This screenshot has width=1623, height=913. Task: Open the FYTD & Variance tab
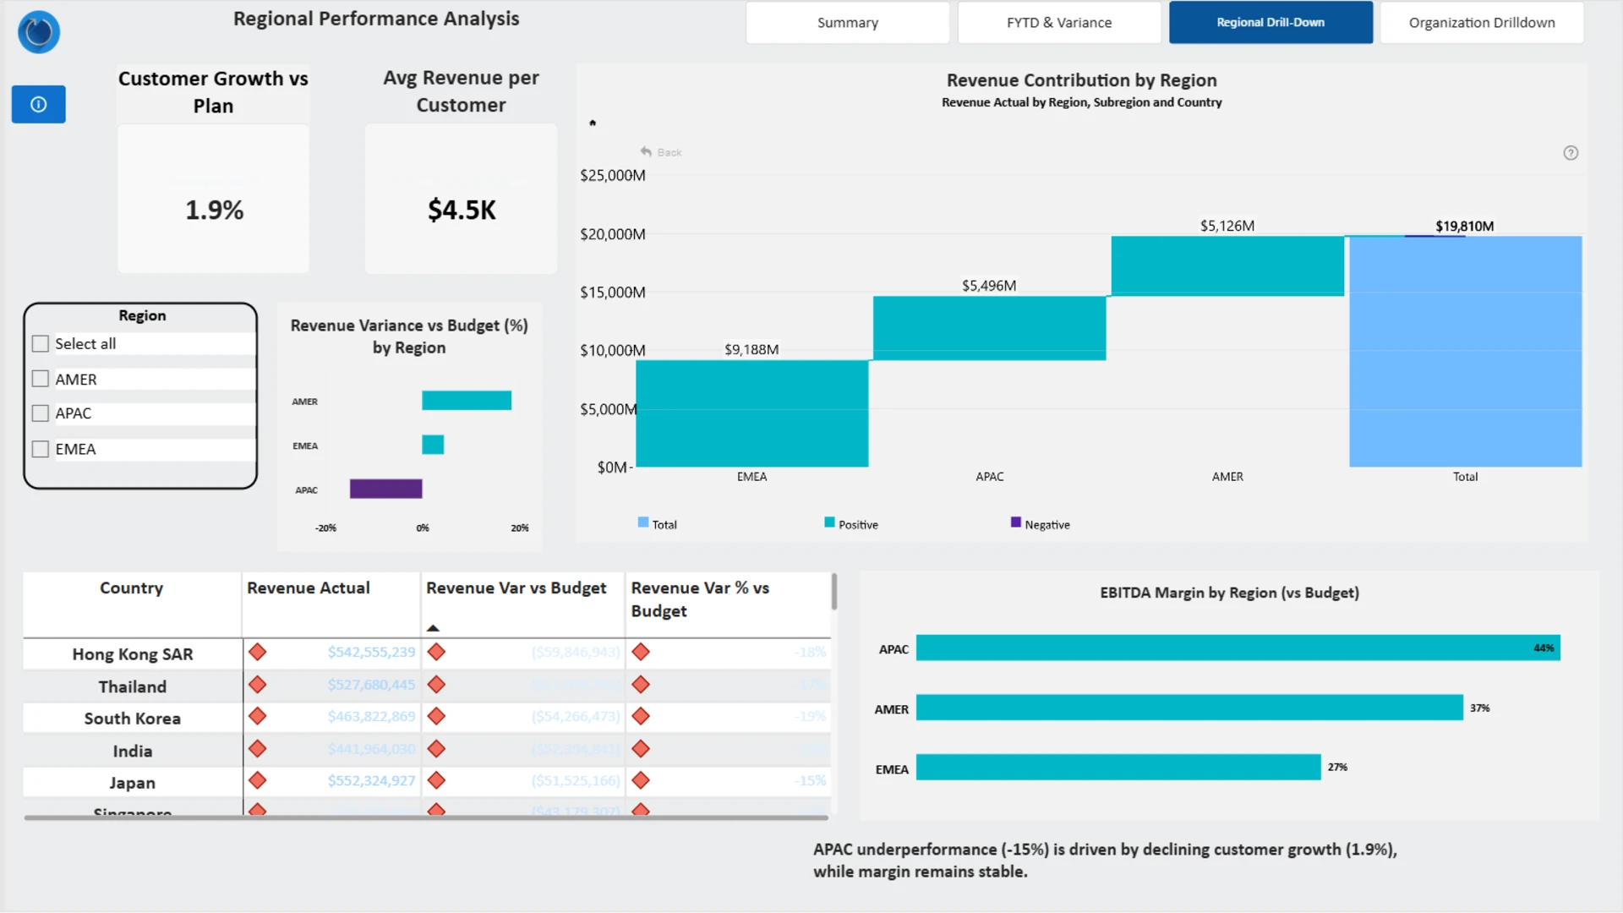coord(1058,23)
